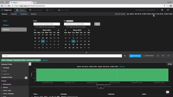The height and width of the screenshot is (97, 173).
Task: Open the Kibana tab
Action: pyautogui.click(x=21, y=10)
